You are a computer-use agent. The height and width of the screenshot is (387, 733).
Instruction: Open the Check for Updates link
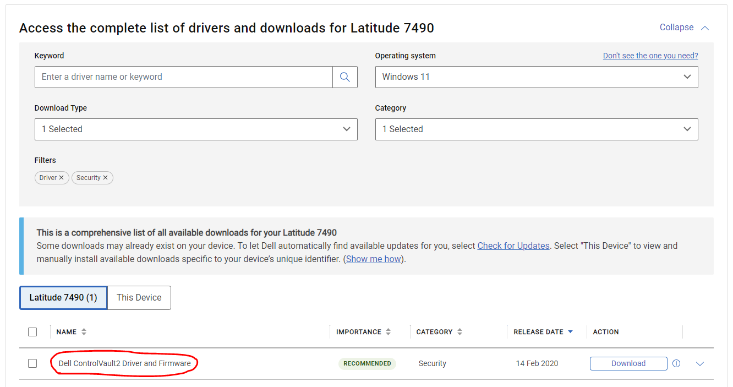coord(513,246)
